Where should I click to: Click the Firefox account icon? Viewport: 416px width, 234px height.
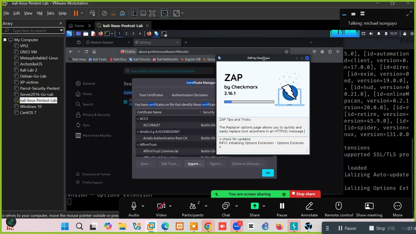(322, 52)
